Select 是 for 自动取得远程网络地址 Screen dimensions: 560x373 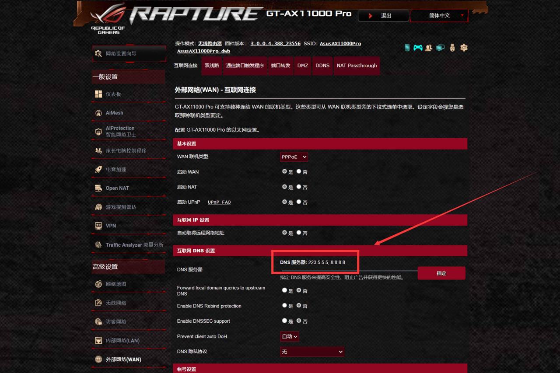(x=284, y=233)
